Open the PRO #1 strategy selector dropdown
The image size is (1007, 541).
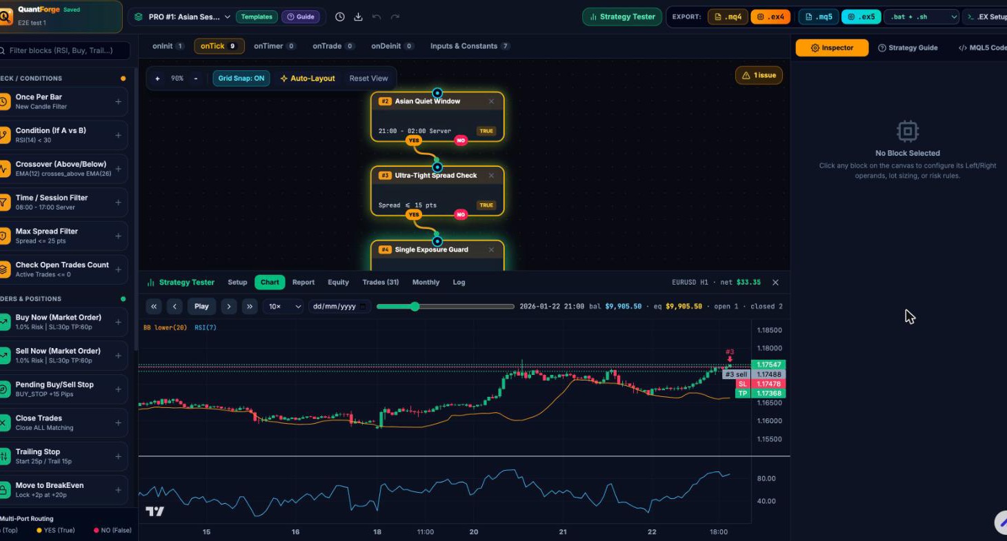183,17
